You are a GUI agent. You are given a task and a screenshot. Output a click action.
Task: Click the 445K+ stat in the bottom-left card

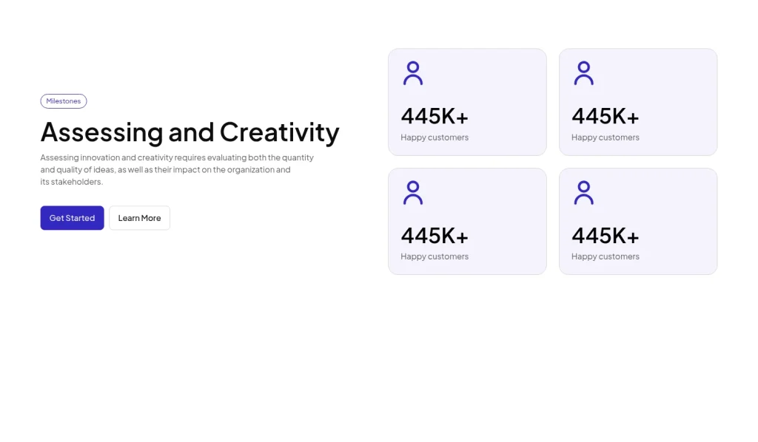tap(434, 235)
